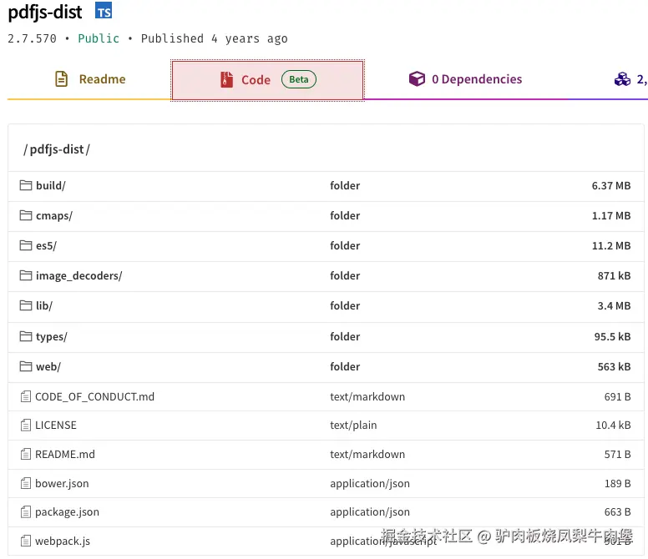The image size is (648, 559).
Task: Click the 95.5 kB size value
Action: click(612, 336)
